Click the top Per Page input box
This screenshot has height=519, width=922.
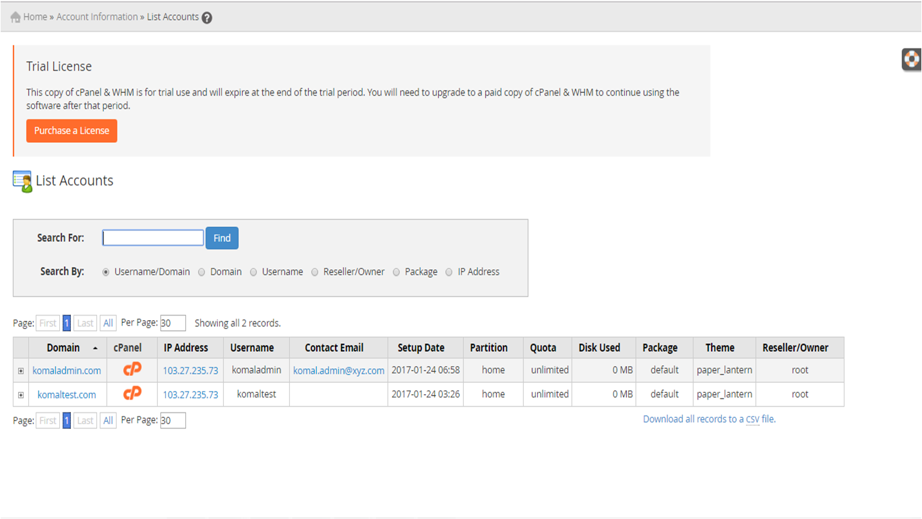pos(173,324)
